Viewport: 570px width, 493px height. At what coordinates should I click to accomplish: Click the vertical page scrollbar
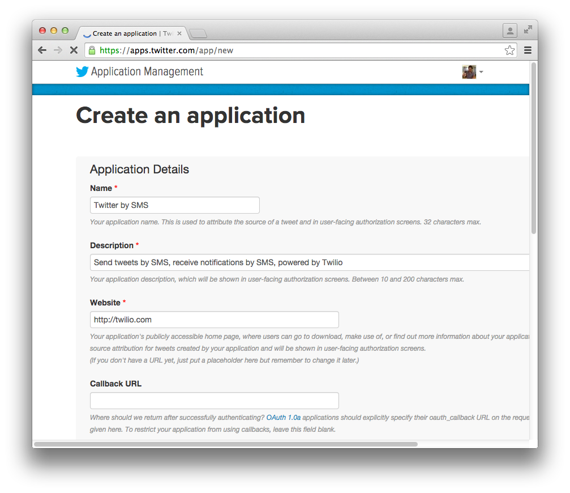(x=533, y=148)
